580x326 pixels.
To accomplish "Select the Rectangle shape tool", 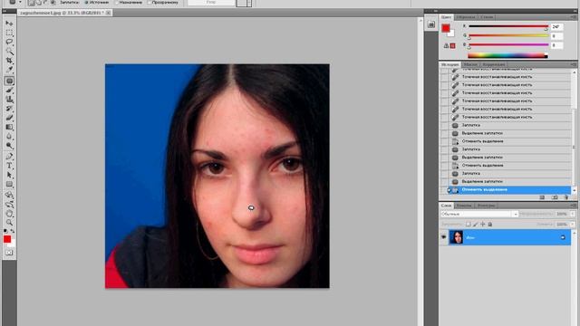I will point(9,185).
